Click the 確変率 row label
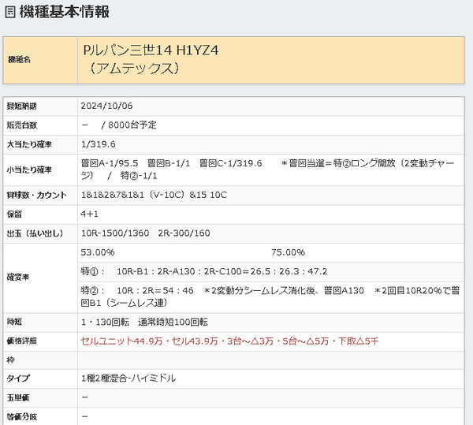The height and width of the screenshot is (425, 473). (x=18, y=278)
